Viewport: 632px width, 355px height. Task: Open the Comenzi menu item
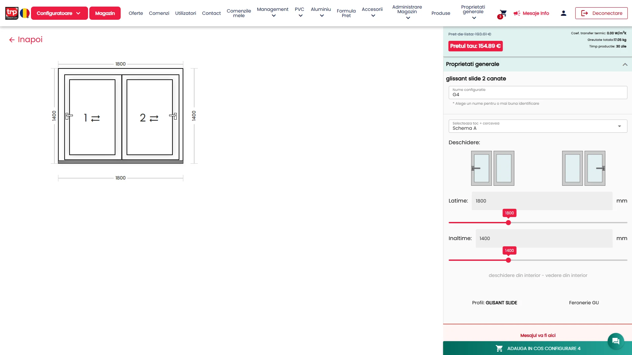coord(159,13)
